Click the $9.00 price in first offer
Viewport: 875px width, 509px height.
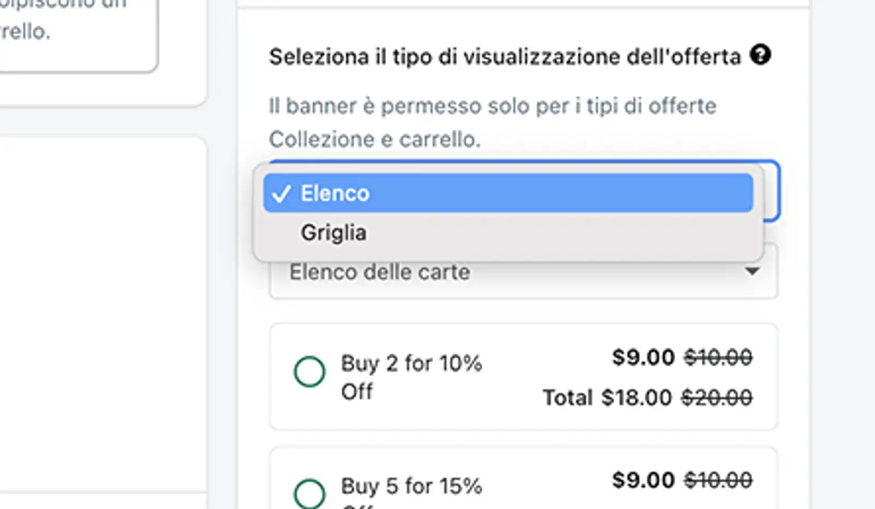point(643,357)
